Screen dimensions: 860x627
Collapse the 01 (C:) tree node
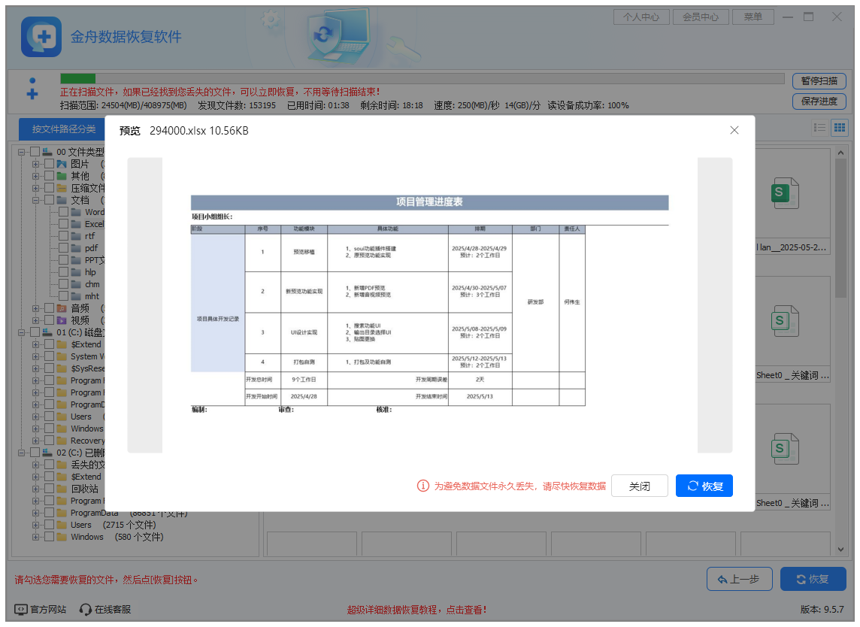(21, 332)
